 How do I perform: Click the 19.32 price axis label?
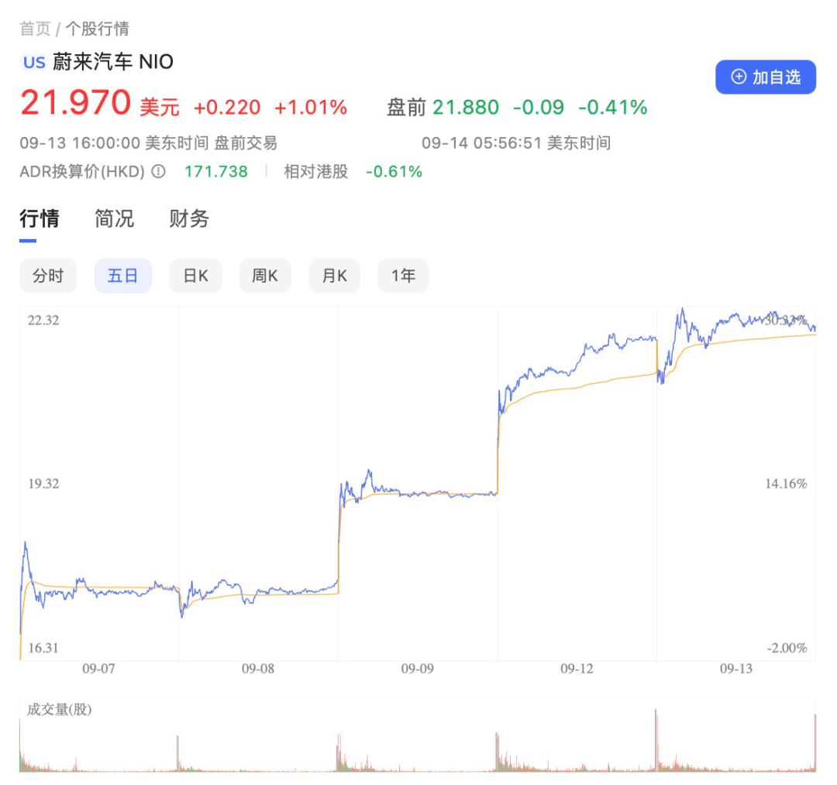[43, 484]
